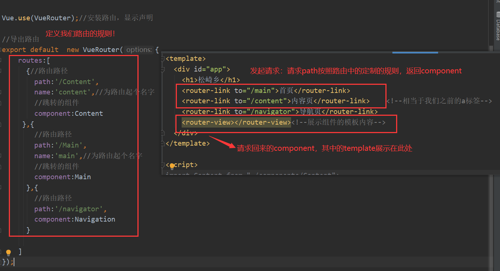Image resolution: width=500 pixels, height=271 pixels.
Task: Collapse the template tag fold marker
Action: click(163, 59)
